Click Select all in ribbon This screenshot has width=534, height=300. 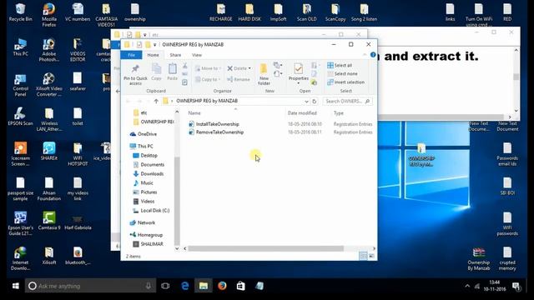[340, 65]
